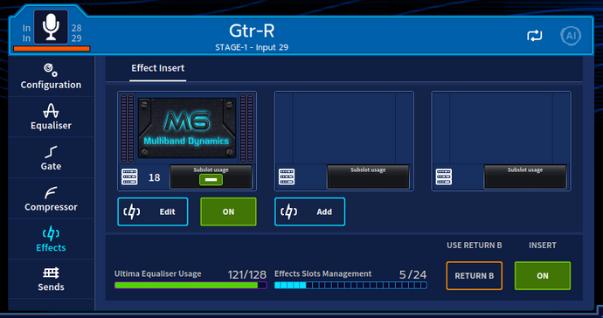The height and width of the screenshot is (318, 603).
Task: Select the M6 Multiband Dynamics thumbnail
Action: pos(187,128)
